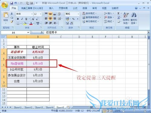
Task: Click the Clear eraser icon
Action: tap(119, 22)
